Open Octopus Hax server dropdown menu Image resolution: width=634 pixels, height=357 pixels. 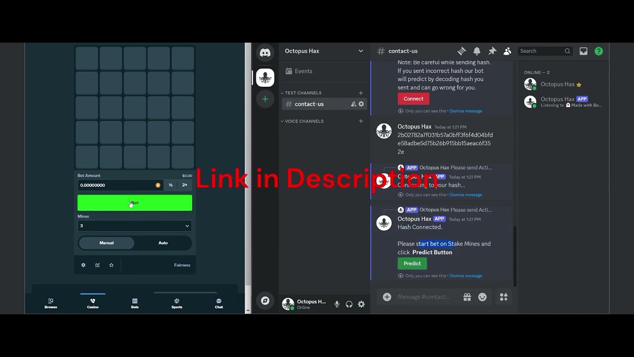[x=324, y=51]
